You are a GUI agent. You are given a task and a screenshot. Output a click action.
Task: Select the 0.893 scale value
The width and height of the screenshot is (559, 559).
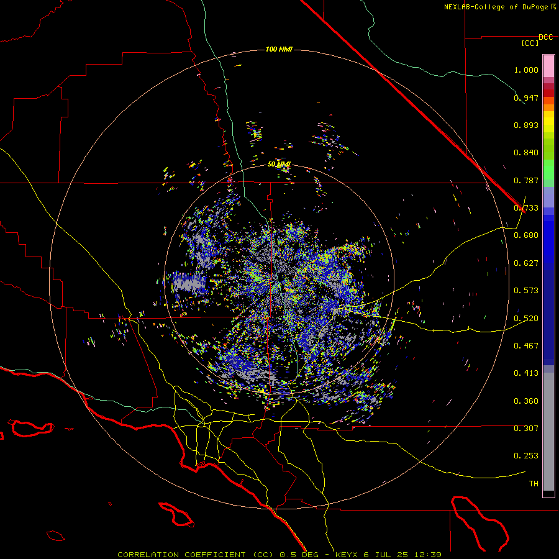coord(526,125)
